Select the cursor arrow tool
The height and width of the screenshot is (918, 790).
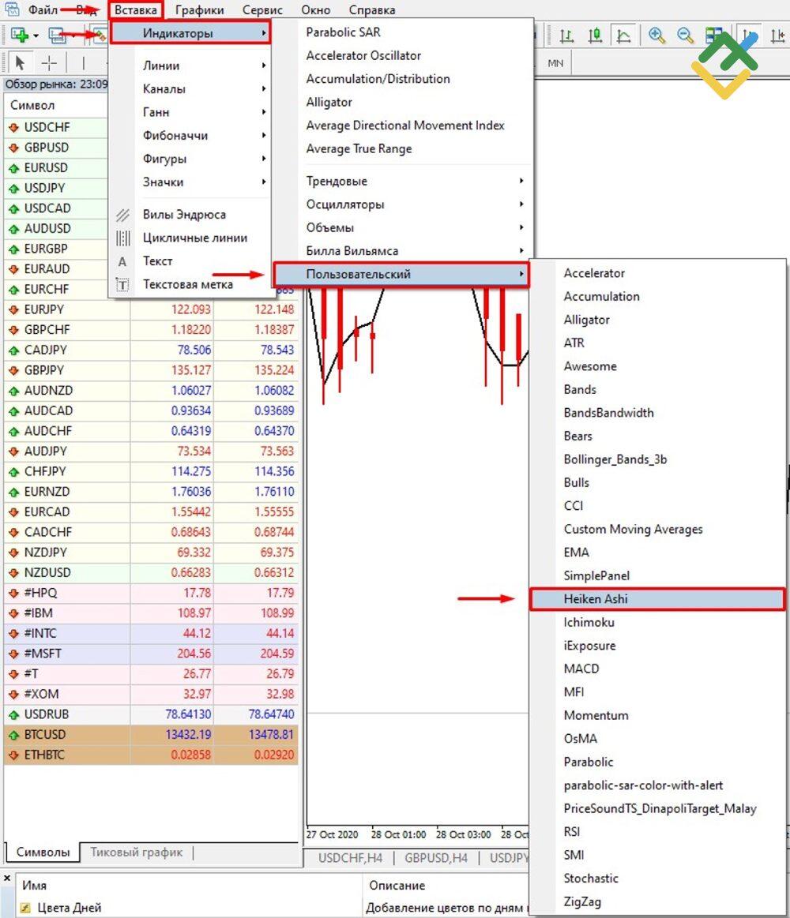tap(20, 62)
